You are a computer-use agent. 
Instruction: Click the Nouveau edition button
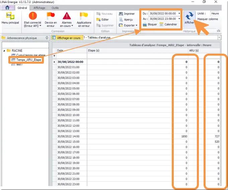(x=104, y=14)
